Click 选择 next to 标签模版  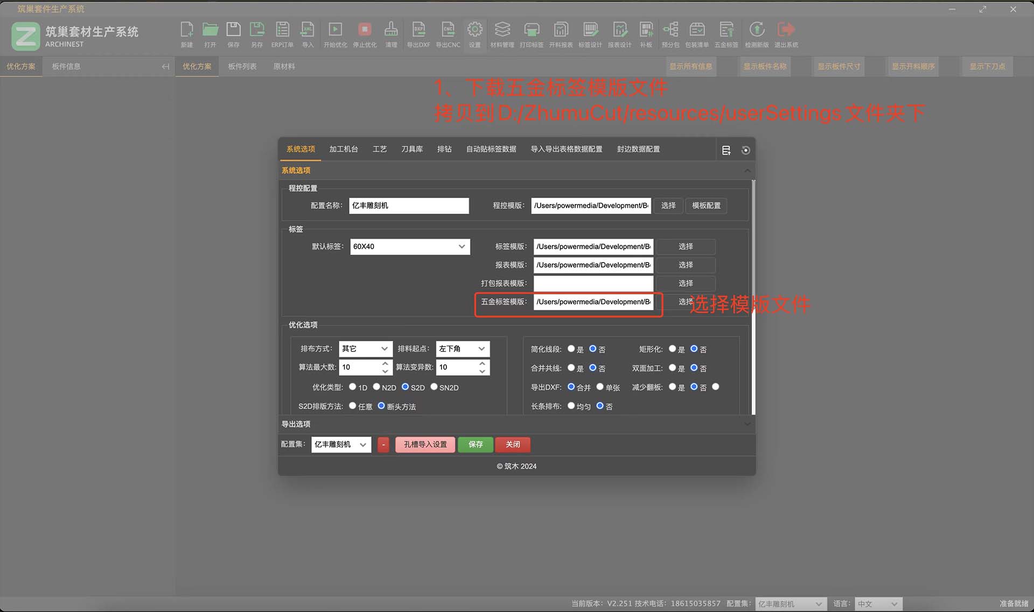coord(686,247)
